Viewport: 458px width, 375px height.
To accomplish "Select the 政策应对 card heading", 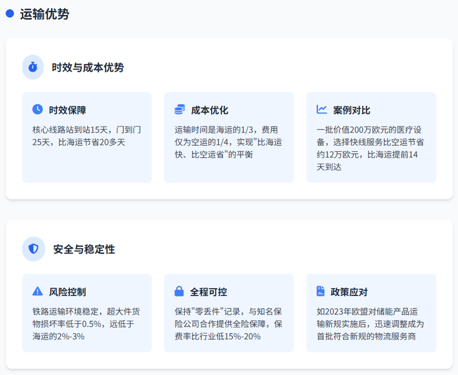I will point(350,292).
